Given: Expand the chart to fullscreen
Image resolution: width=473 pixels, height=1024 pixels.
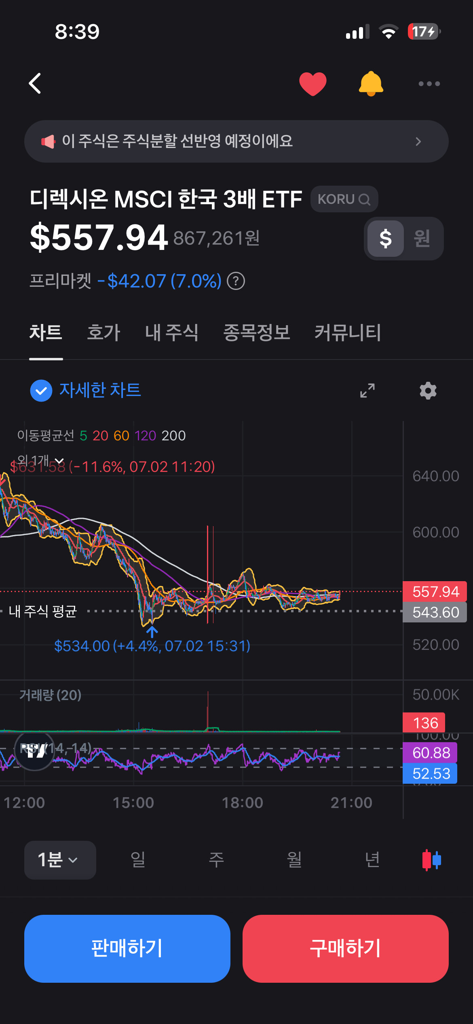Looking at the screenshot, I should (367, 391).
